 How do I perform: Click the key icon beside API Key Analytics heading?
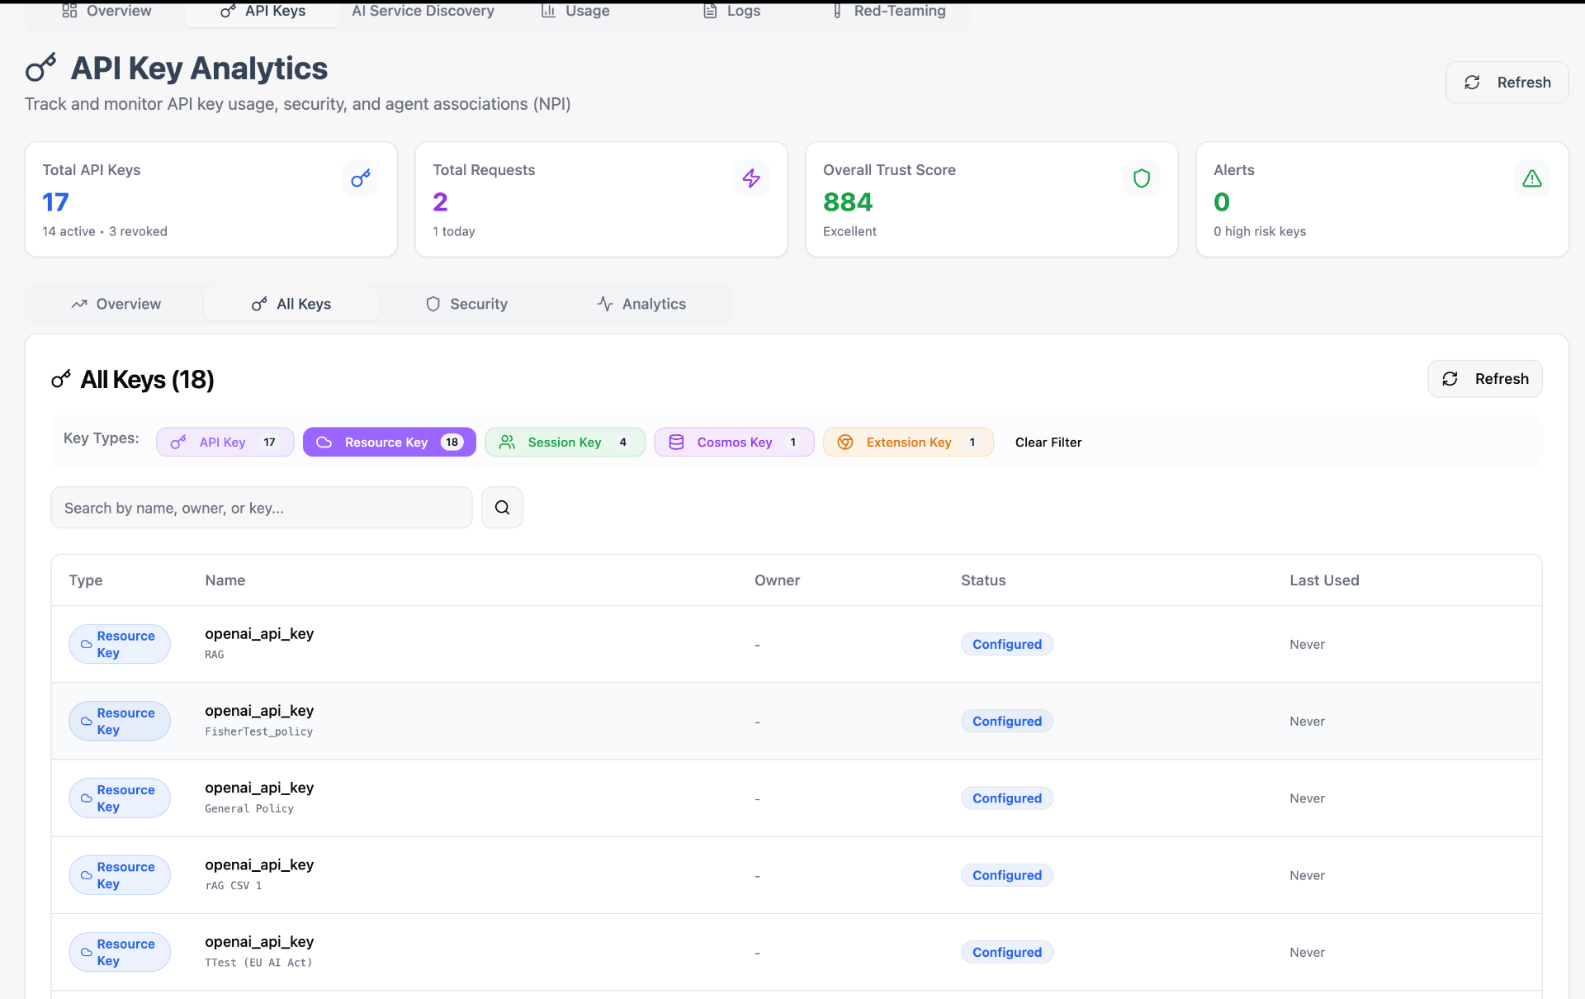point(41,68)
